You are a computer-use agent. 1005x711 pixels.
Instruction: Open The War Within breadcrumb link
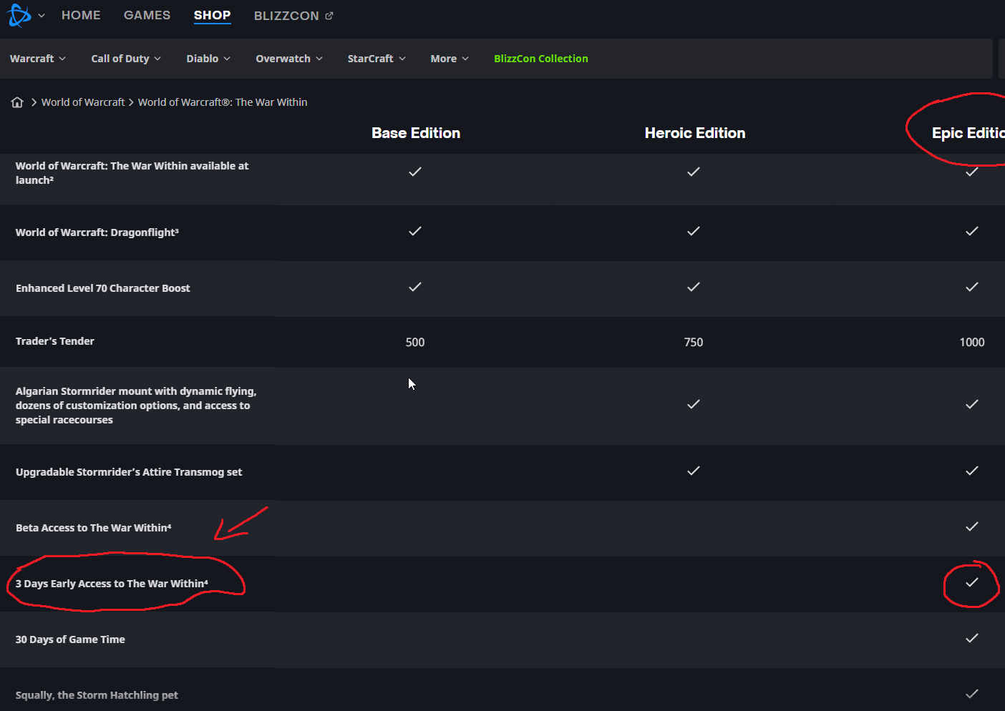click(223, 102)
